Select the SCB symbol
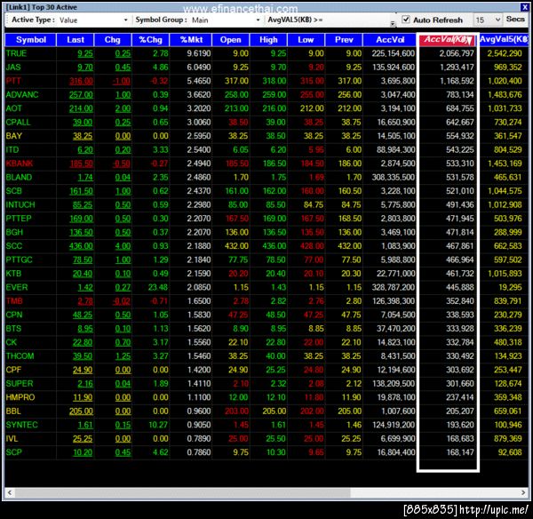Screen dimensions: 533x519 14,191
